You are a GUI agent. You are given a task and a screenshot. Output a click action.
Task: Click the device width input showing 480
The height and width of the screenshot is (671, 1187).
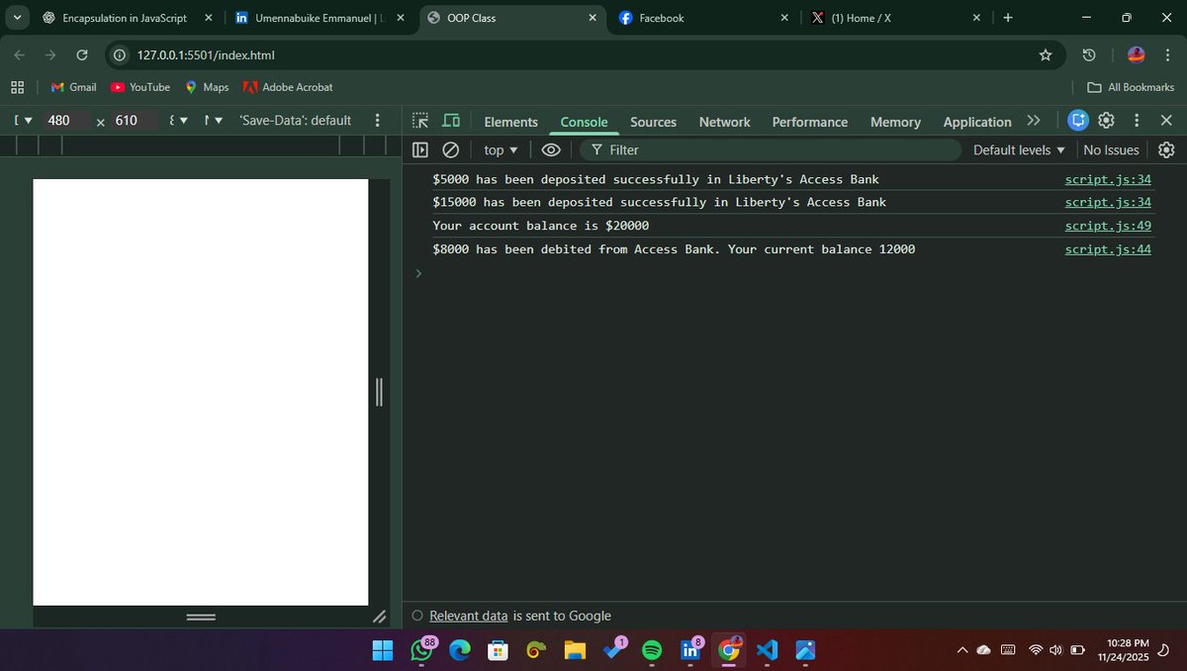59,120
